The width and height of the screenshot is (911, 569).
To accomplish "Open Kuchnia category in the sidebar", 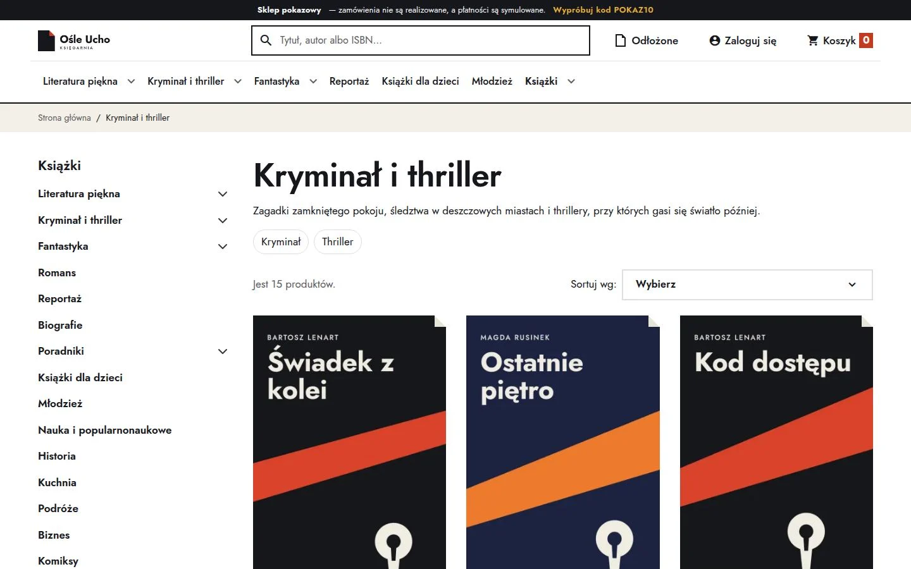I will pos(57,483).
